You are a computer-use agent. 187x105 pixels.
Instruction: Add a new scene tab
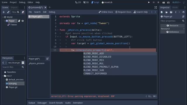click(x=50, y=7)
